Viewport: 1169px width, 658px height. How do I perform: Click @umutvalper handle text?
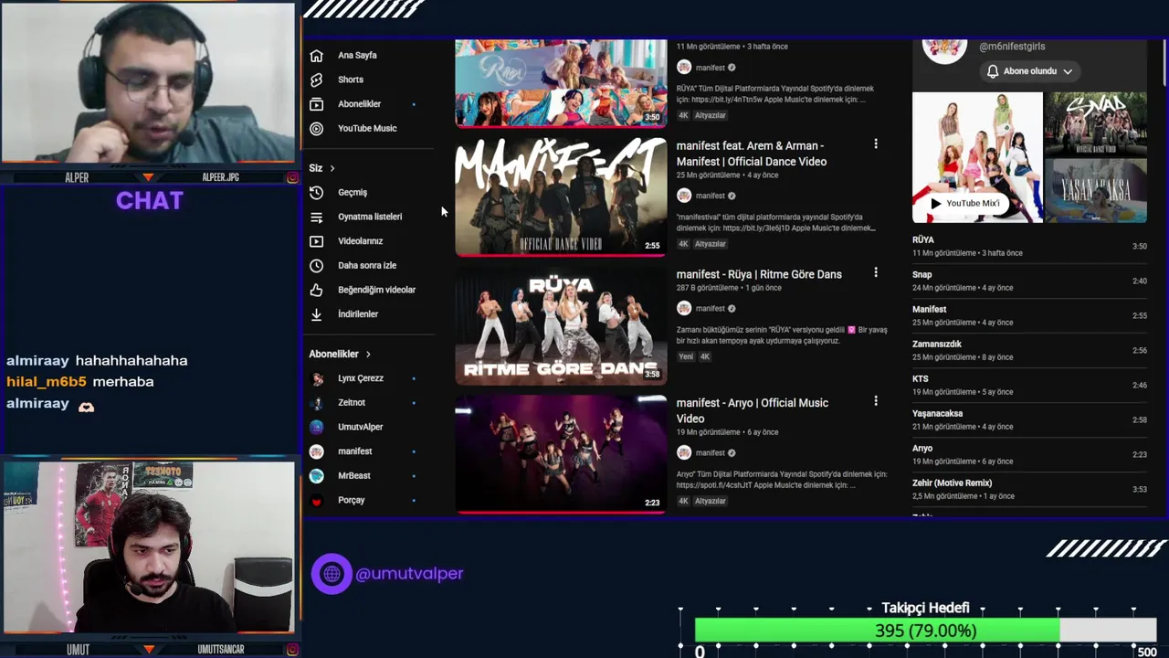[x=409, y=574]
